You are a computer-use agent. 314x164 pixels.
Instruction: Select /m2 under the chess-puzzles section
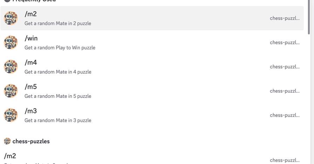tap(10, 156)
